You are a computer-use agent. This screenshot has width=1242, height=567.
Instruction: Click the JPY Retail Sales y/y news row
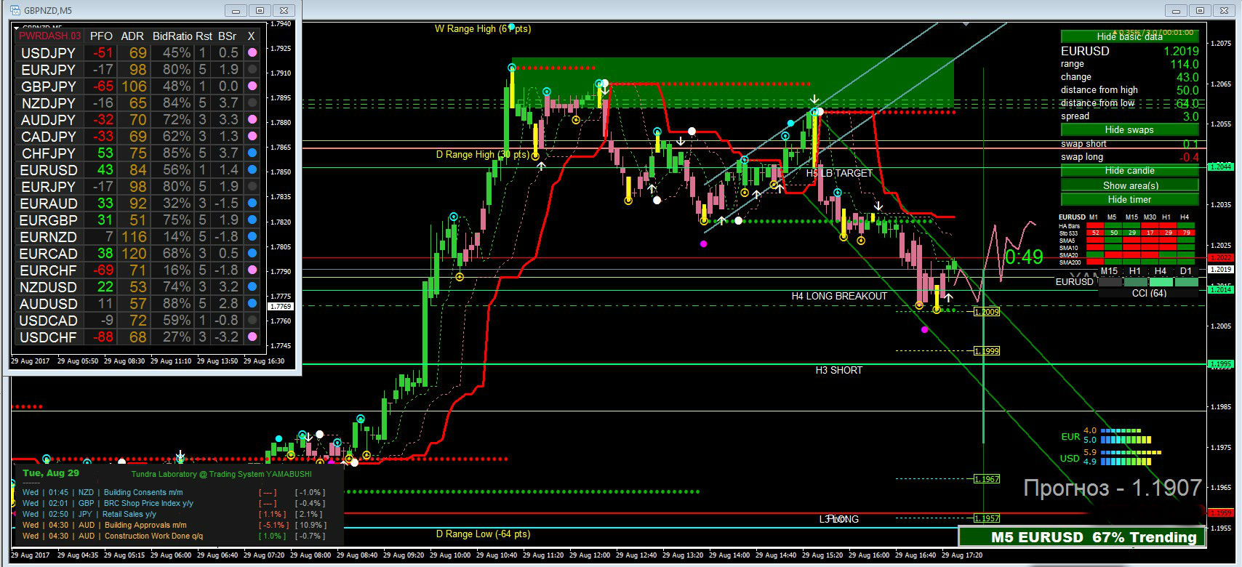click(x=174, y=514)
